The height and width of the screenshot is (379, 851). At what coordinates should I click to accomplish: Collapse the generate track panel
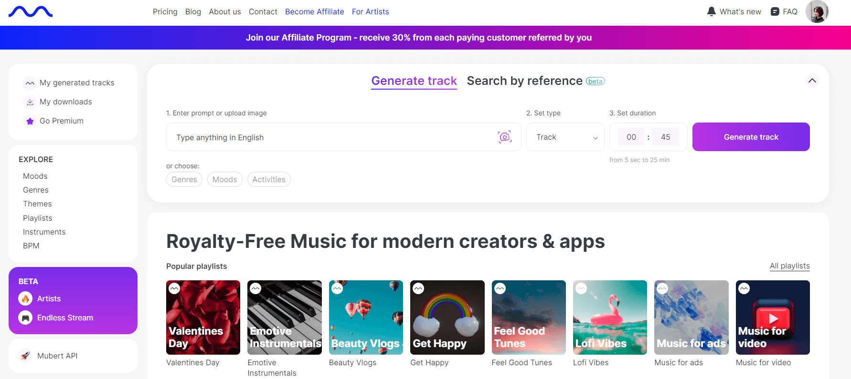pos(812,81)
